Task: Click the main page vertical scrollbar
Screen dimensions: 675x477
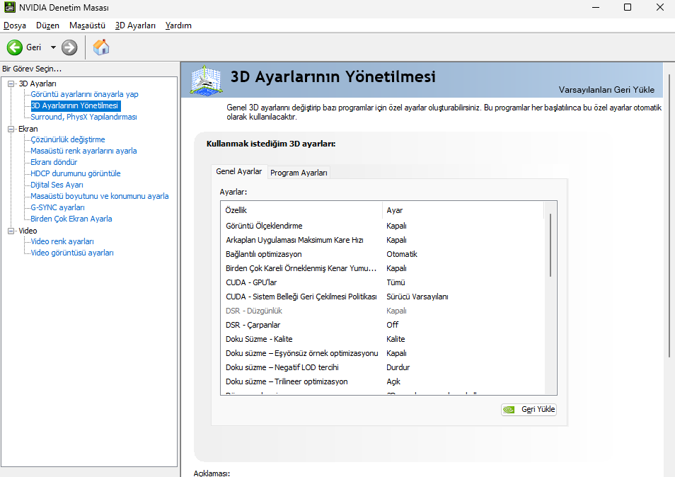Action: click(669, 215)
